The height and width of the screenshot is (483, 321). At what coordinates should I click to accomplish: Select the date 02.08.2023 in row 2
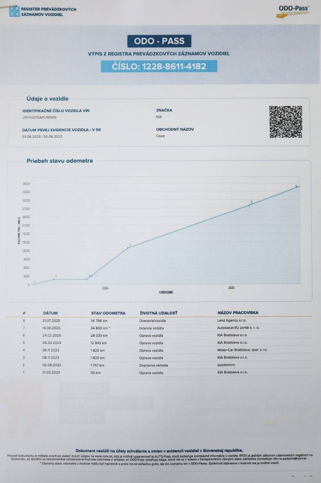click(52, 365)
